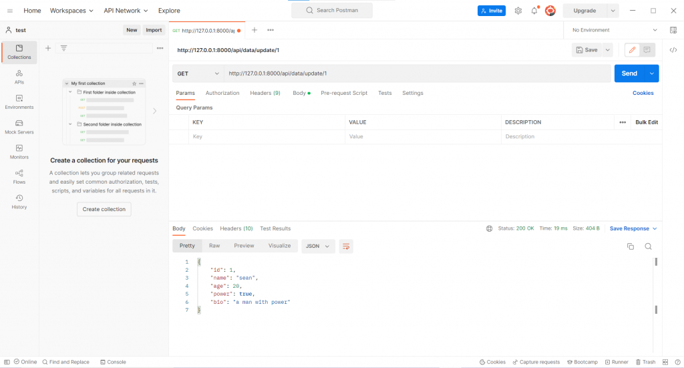The image size is (684, 368).
Task: Open the History sidebar panel
Action: pyautogui.click(x=19, y=202)
